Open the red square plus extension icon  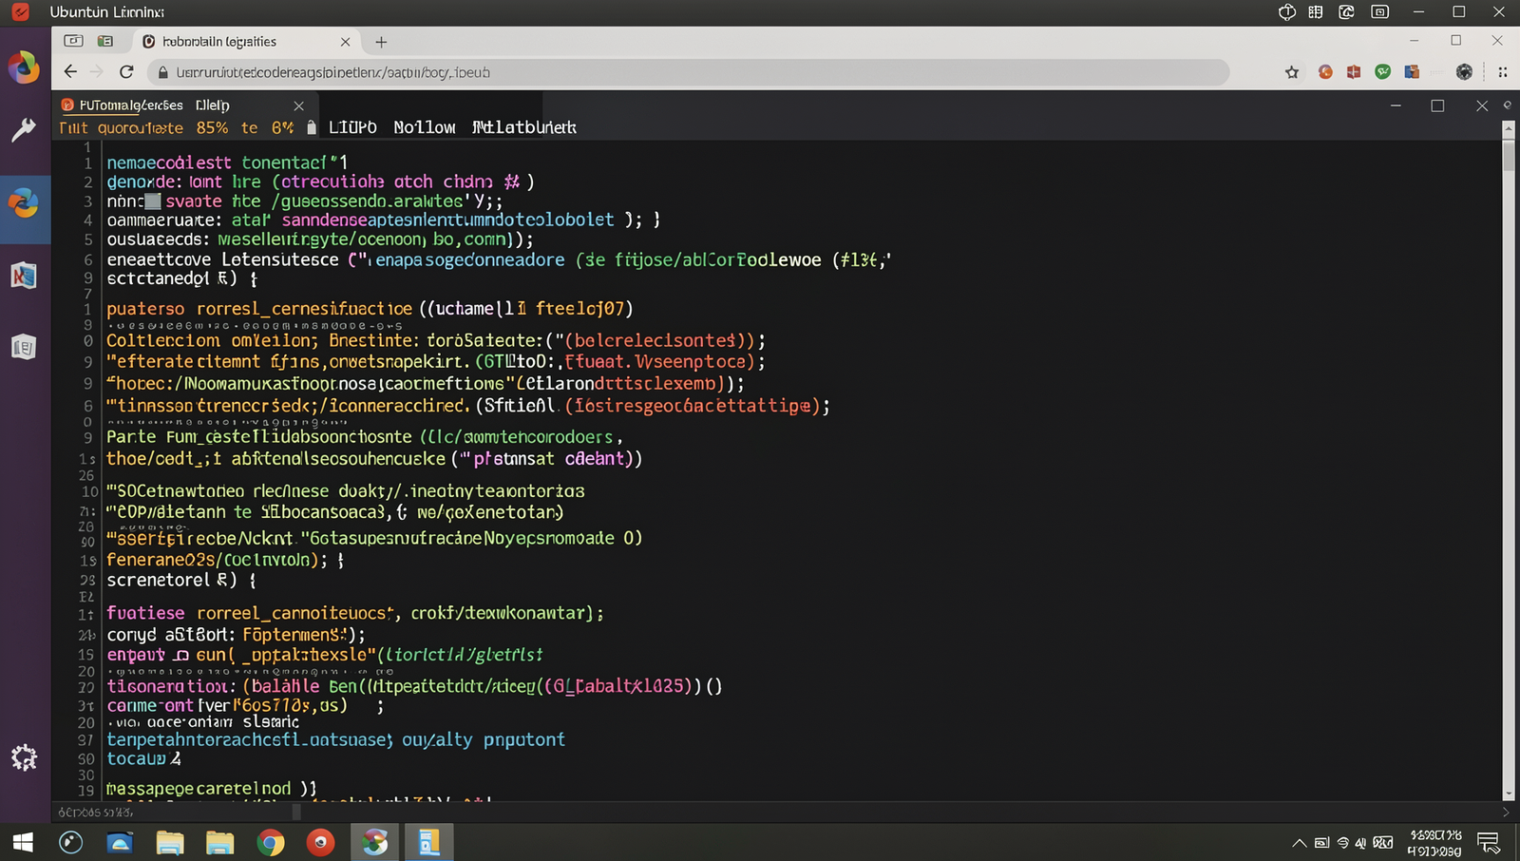pos(1354,72)
